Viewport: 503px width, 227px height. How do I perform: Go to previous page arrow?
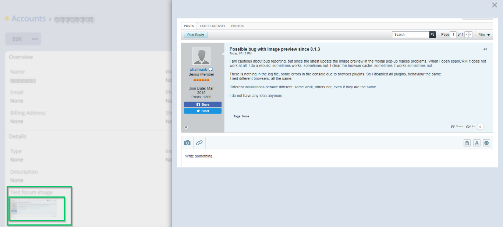click(x=467, y=35)
